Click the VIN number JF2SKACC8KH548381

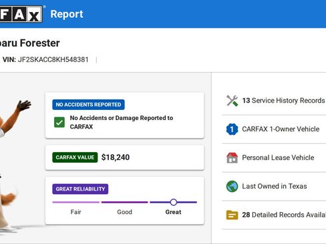[53, 59]
